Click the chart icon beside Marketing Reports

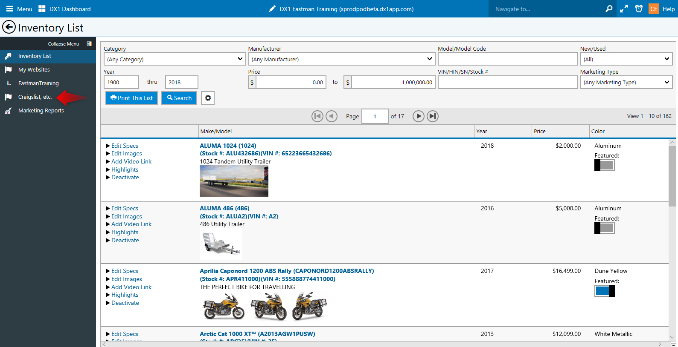pos(8,111)
